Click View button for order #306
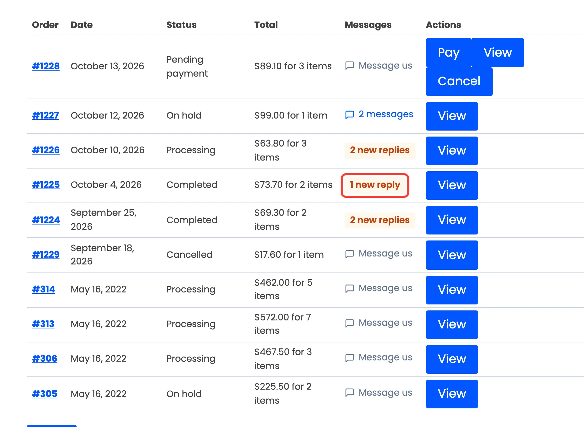The image size is (584, 427). (x=452, y=359)
